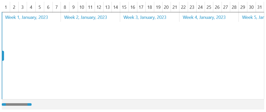This screenshot has width=266, height=112.
Task: Select day 24 on the date scale
Action: coord(200,7)
